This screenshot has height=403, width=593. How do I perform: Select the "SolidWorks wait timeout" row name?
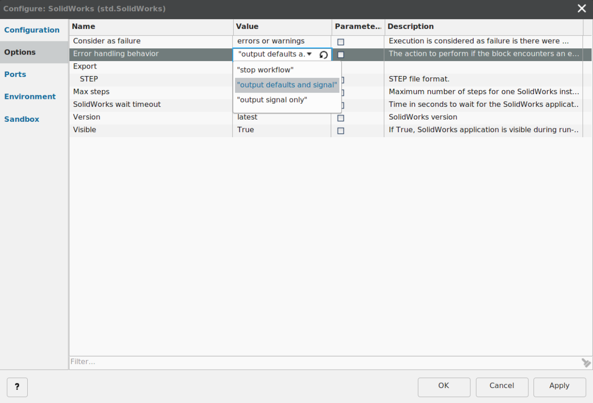pos(117,105)
